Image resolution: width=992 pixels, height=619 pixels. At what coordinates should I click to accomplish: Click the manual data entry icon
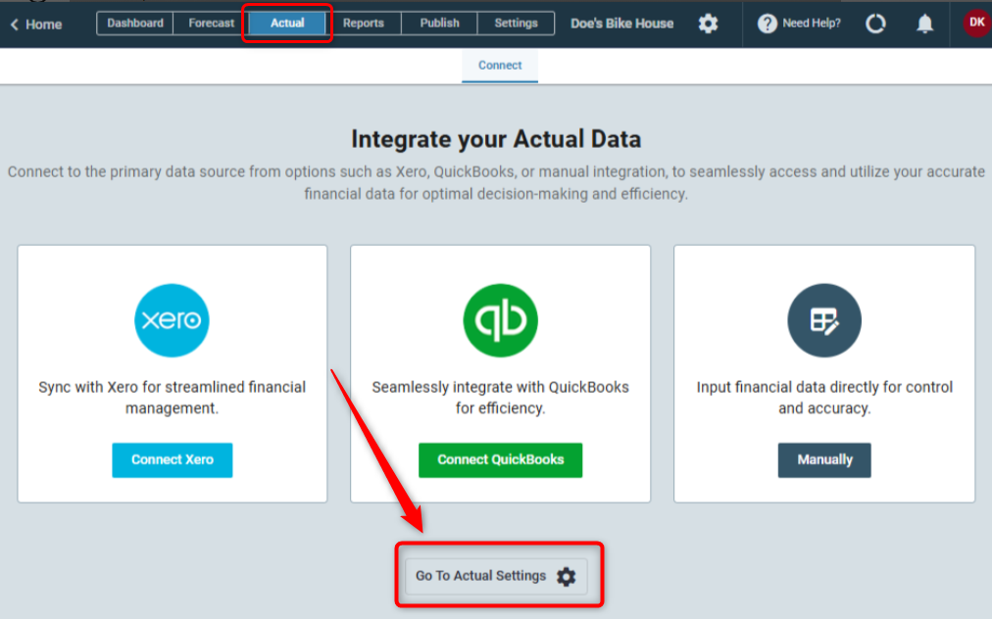click(x=824, y=319)
